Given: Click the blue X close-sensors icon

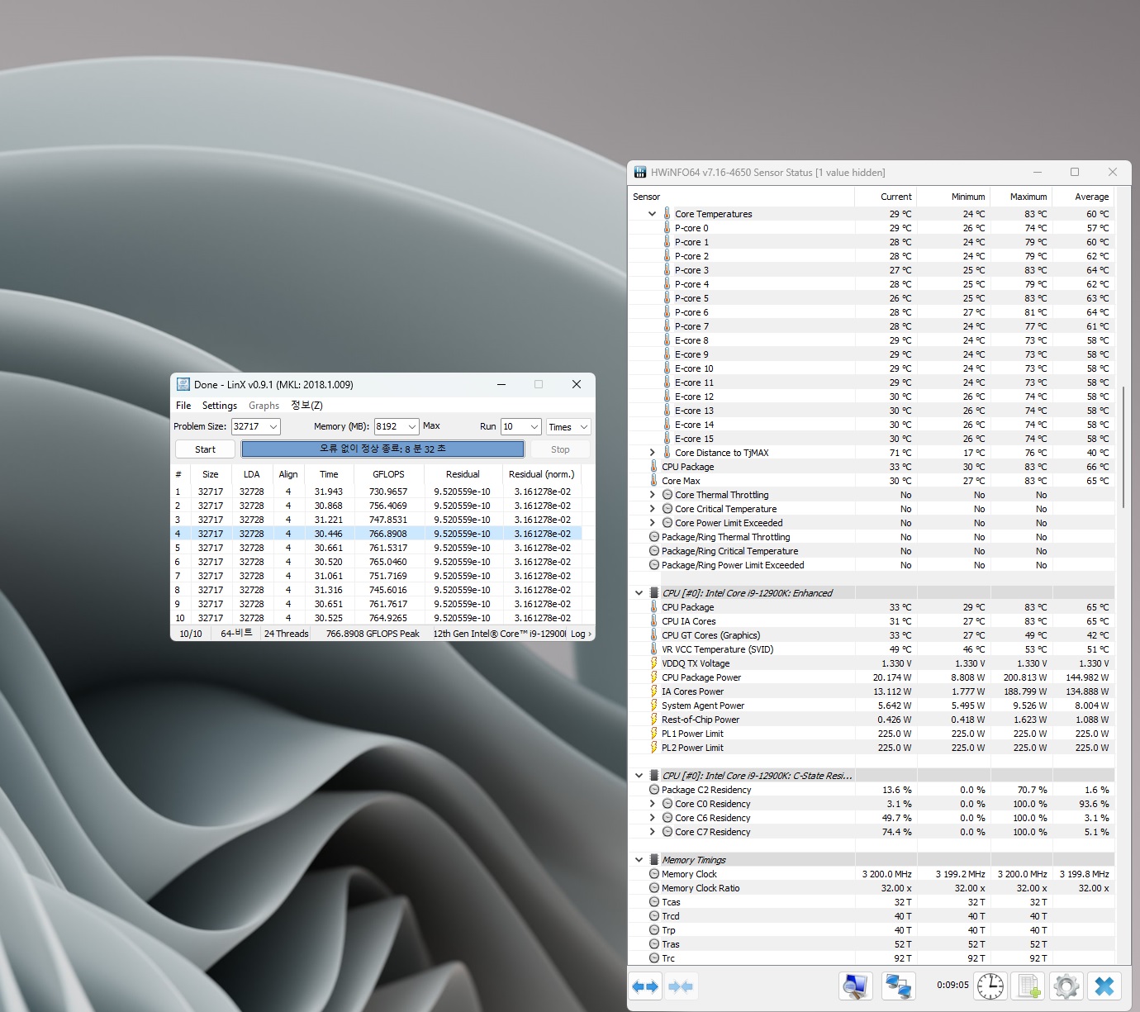Looking at the screenshot, I should point(1104,986).
